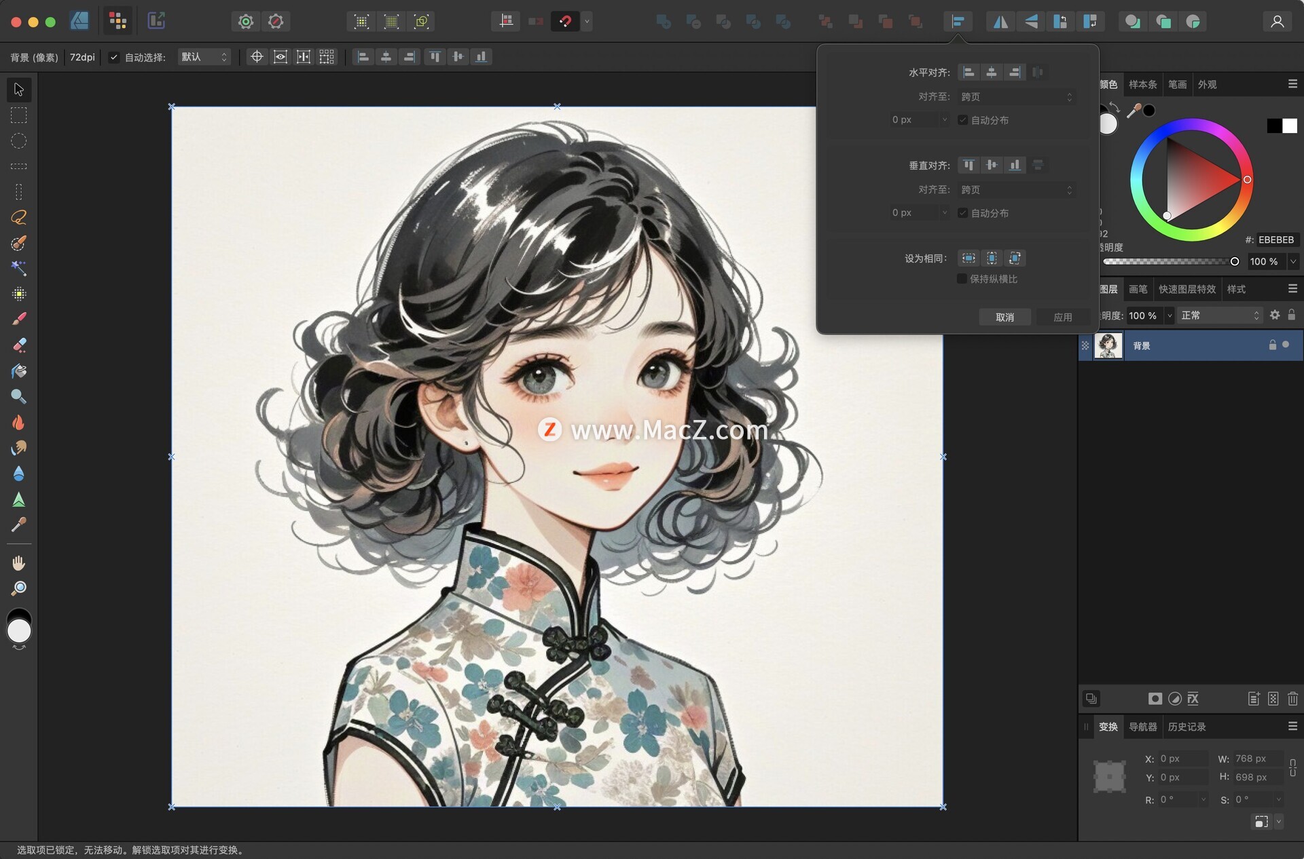The height and width of the screenshot is (859, 1304).
Task: Open the 正常 blend mode dropdown
Action: click(x=1220, y=316)
